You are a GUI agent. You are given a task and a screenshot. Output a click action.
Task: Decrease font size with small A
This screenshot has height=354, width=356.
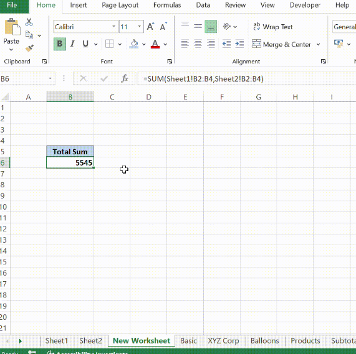(163, 27)
